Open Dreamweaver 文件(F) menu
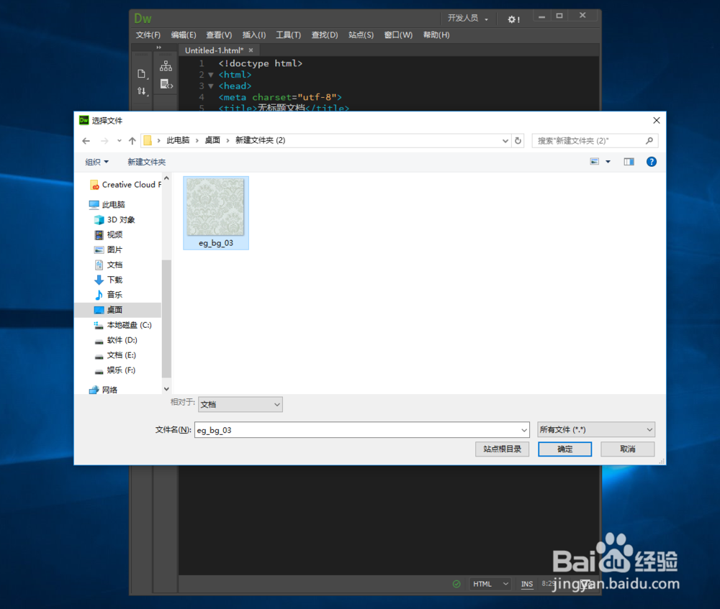 (148, 35)
